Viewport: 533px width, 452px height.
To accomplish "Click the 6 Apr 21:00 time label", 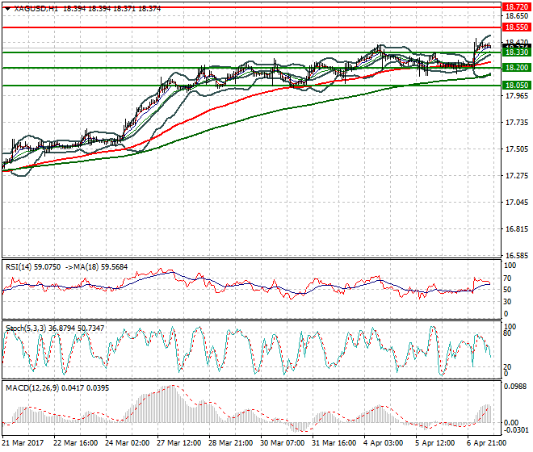I will click(487, 443).
